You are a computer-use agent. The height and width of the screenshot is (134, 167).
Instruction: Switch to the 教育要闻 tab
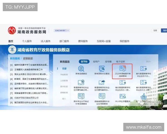[x=15, y=59]
